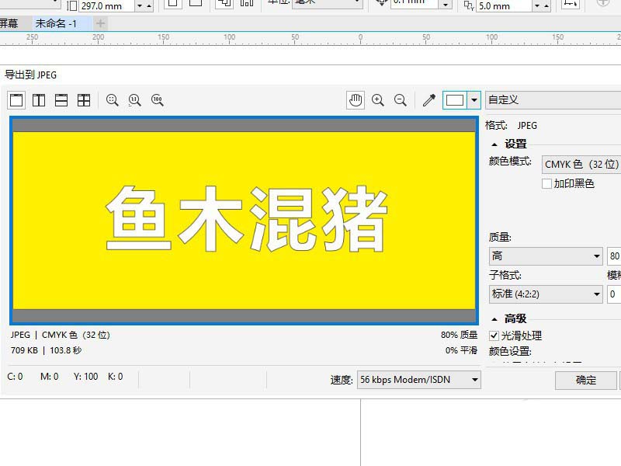Open the speed dropdown showing 56 kbps Modem/ISDN
This screenshot has height=466, width=621.
pos(418,380)
